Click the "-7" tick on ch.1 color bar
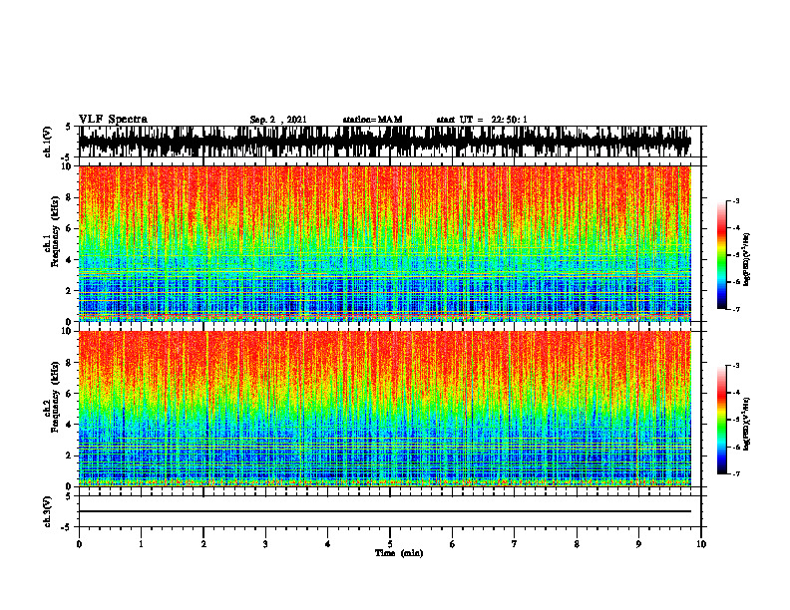Screen dimensions: 790x610 coord(736,309)
